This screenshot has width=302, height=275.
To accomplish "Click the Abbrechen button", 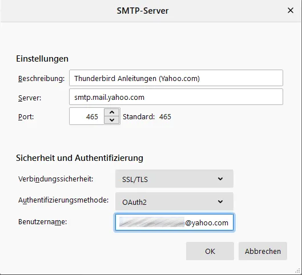I will (x=263, y=251).
